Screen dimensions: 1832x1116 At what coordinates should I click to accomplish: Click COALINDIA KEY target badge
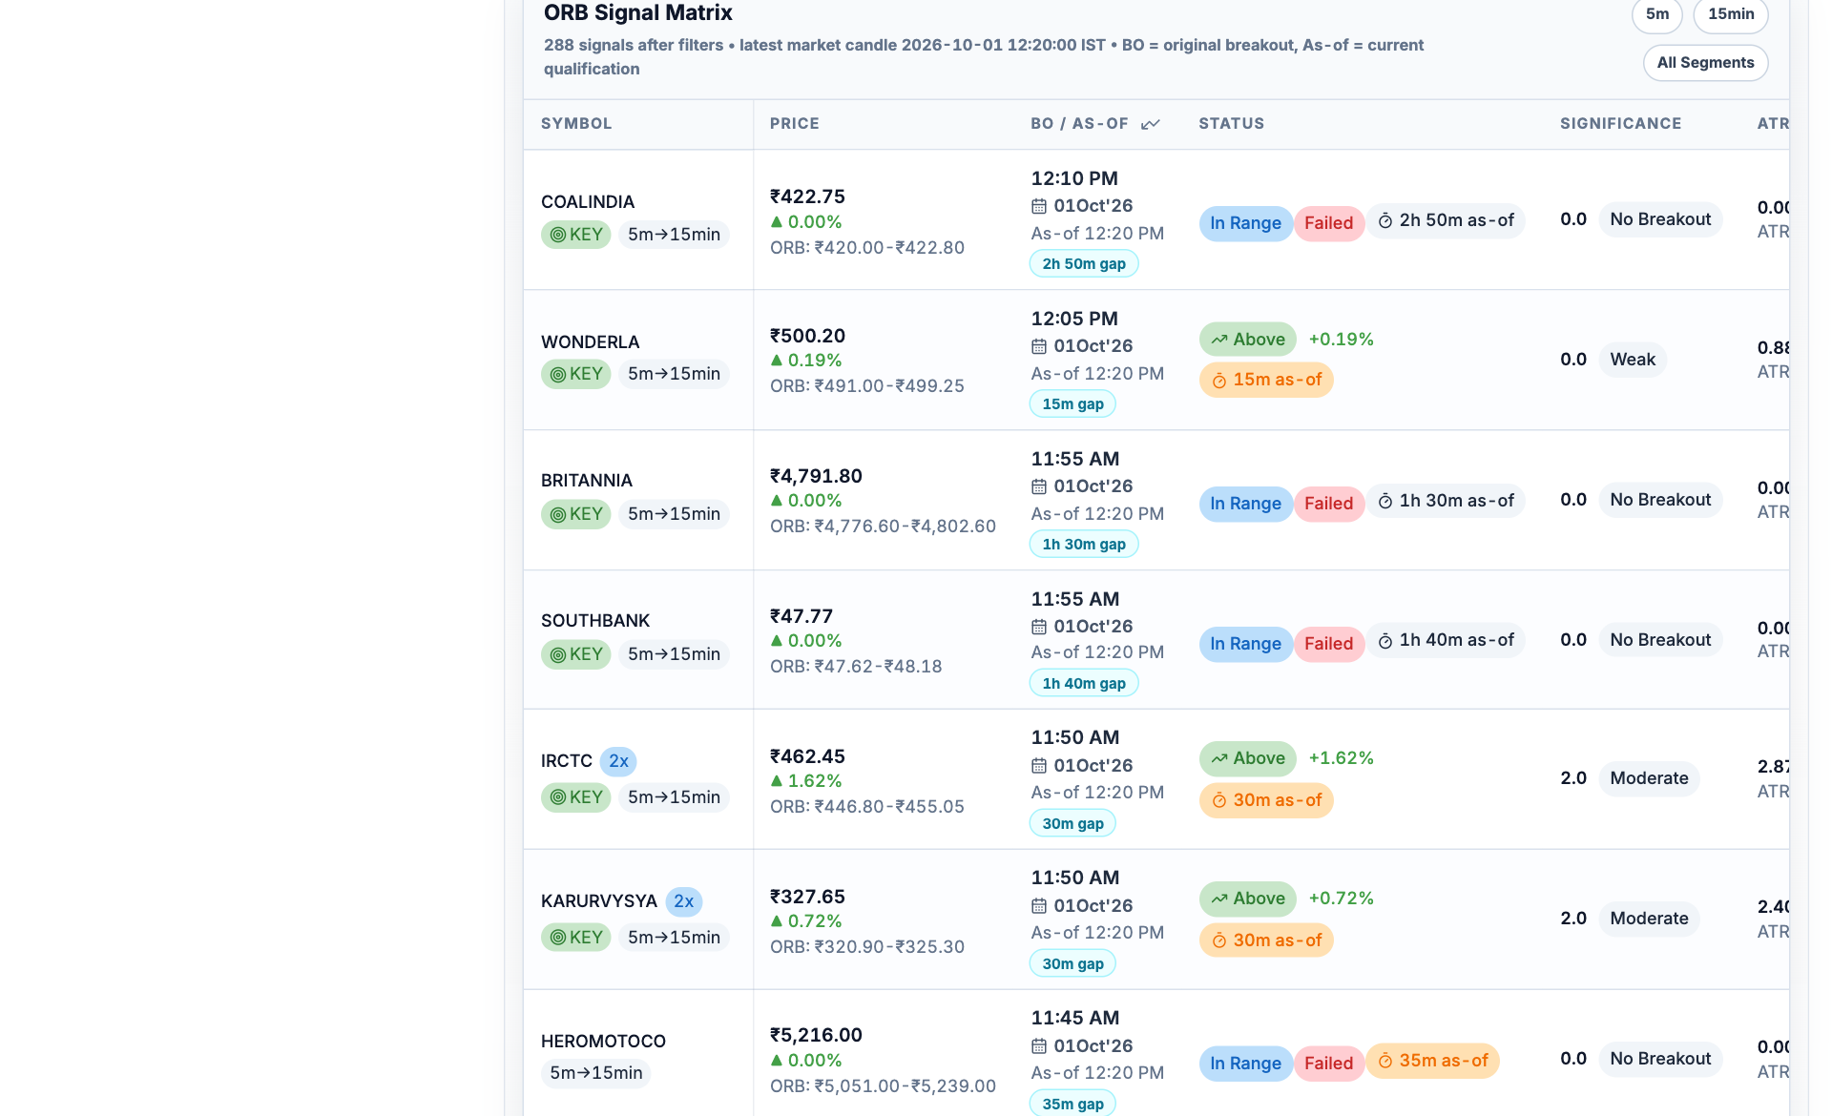point(575,235)
